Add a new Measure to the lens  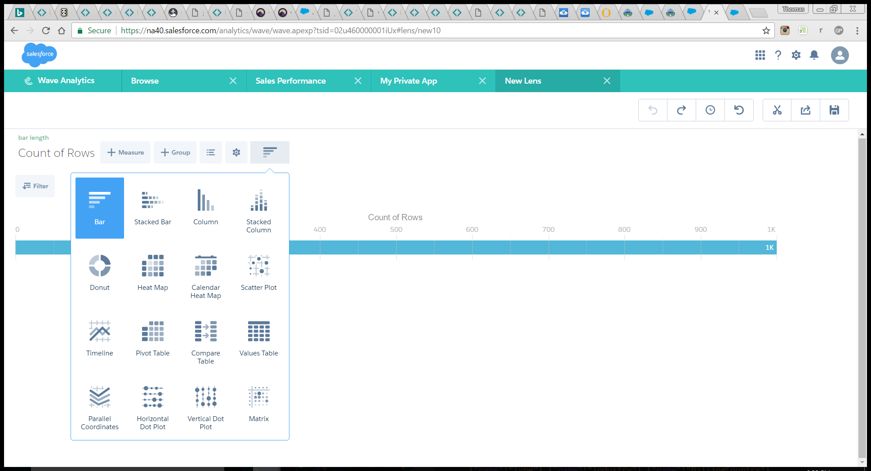125,152
